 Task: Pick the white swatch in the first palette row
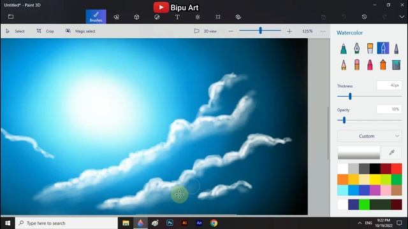point(343,169)
